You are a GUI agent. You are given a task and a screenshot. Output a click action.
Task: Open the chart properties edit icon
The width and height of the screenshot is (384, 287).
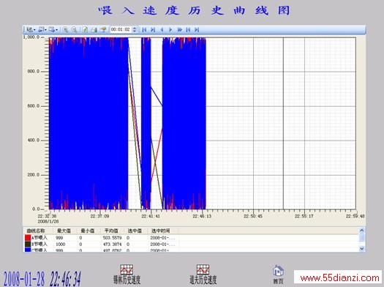click(x=85, y=30)
